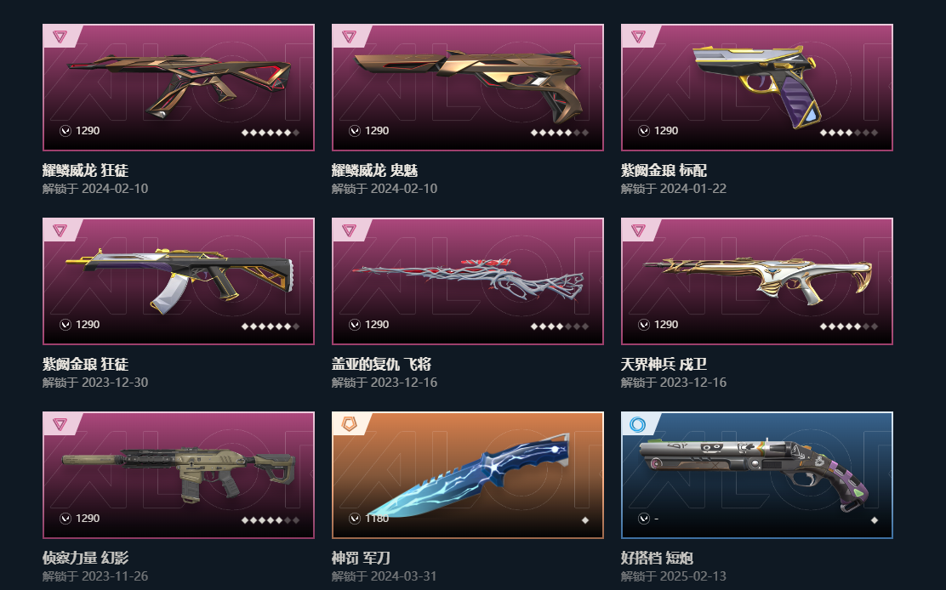Click the VP currency icon on 侦察力量 幻影
The image size is (946, 590).
pyautogui.click(x=66, y=519)
